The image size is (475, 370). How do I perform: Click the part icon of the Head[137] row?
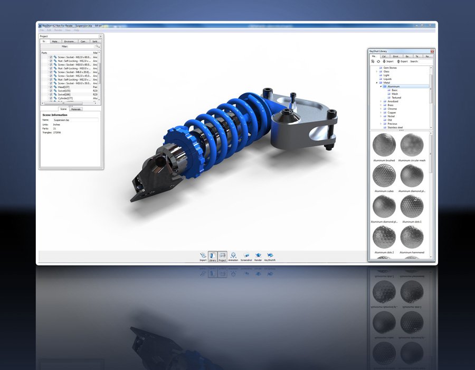point(55,87)
